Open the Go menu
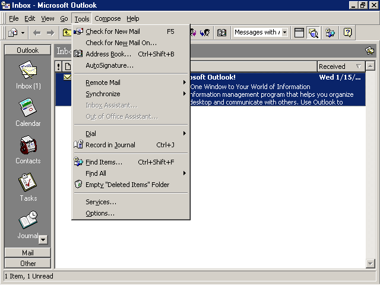The width and height of the screenshot is (380, 285). coord(64,18)
